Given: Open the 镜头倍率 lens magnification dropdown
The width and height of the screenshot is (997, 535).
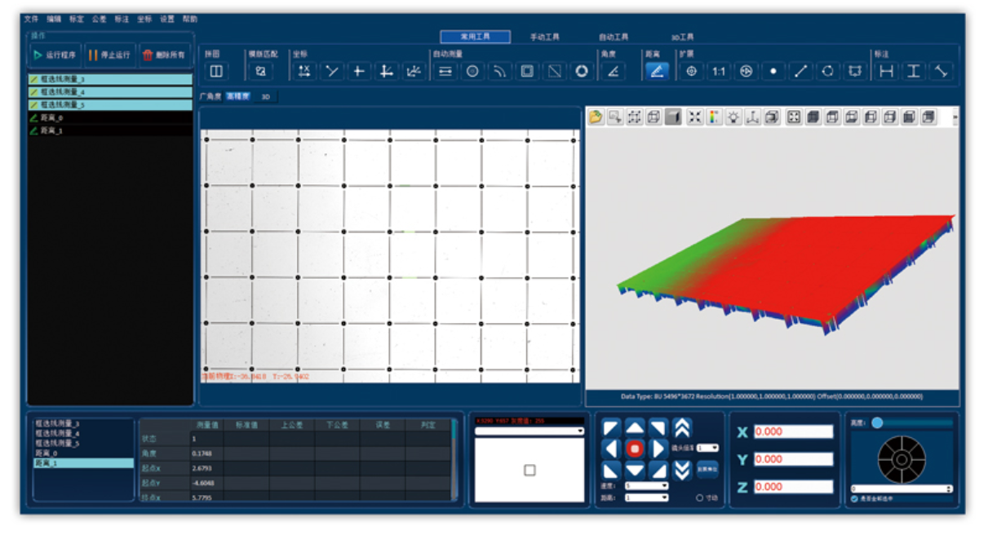Looking at the screenshot, I should (707, 448).
